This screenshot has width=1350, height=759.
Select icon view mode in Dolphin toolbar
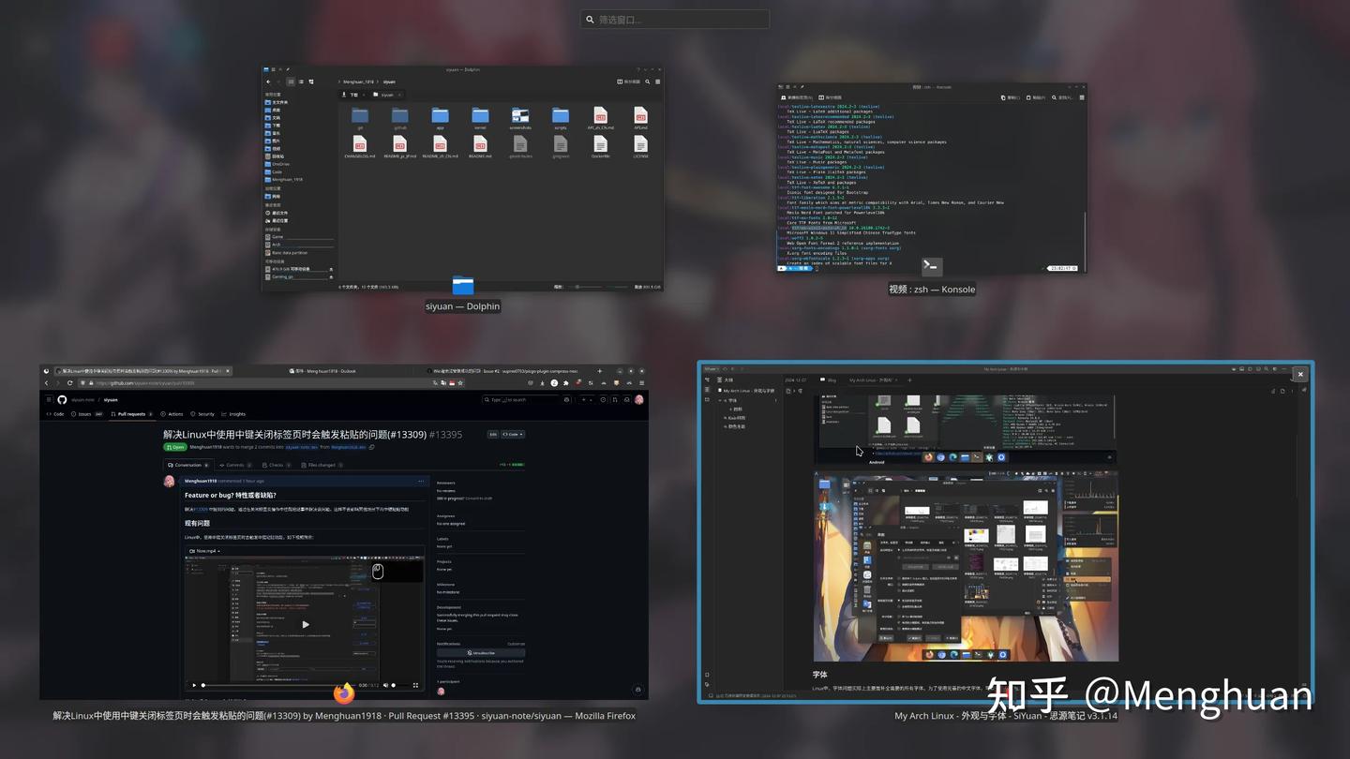(292, 82)
